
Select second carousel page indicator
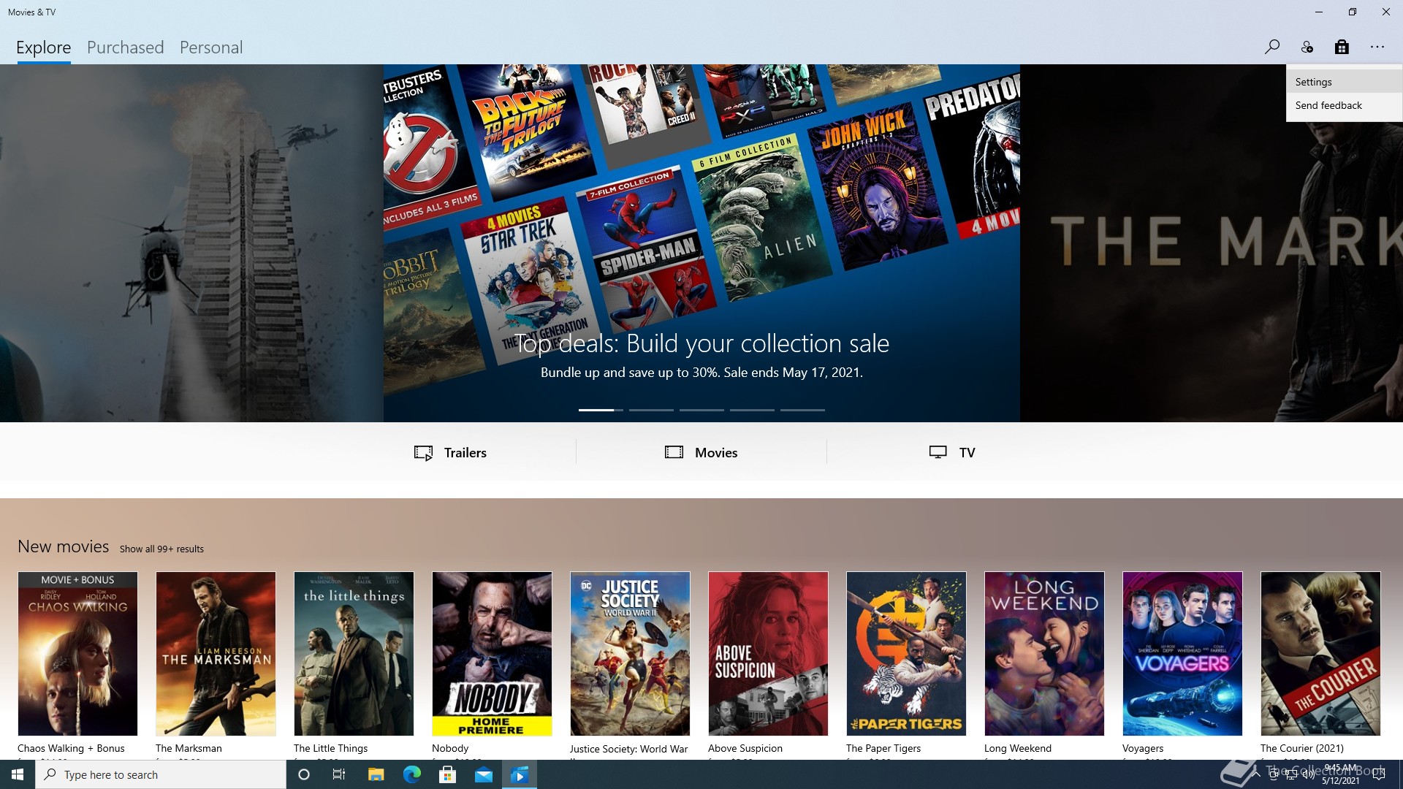pos(651,410)
